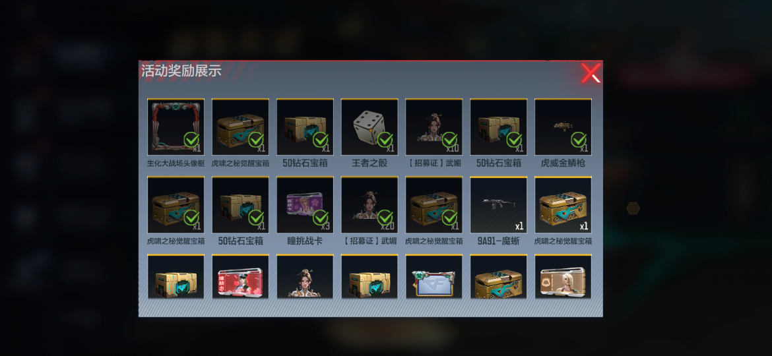Click the green checkmark on 虎威金鳞枪
Screen dimensions: 772x356
pyautogui.click(x=579, y=140)
